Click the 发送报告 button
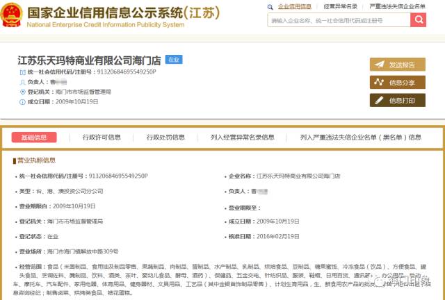This screenshot has width=445, height=300. coord(397,65)
